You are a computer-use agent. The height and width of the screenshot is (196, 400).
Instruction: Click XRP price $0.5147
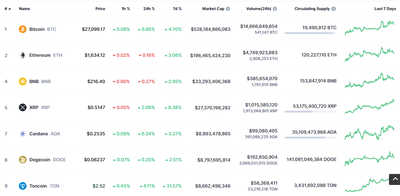pyautogui.click(x=96, y=107)
